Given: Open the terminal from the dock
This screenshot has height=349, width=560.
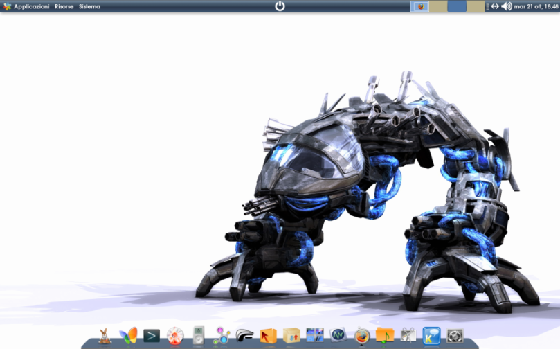Looking at the screenshot, I should (x=152, y=336).
